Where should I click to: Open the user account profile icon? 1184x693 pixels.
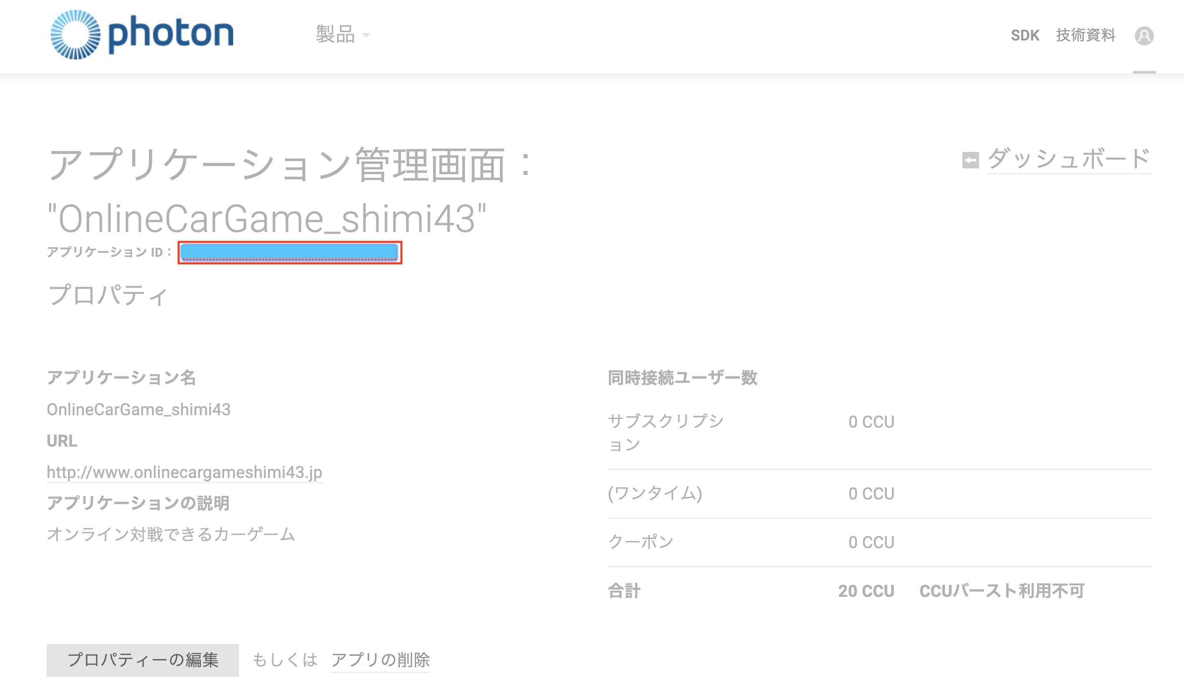click(x=1145, y=36)
